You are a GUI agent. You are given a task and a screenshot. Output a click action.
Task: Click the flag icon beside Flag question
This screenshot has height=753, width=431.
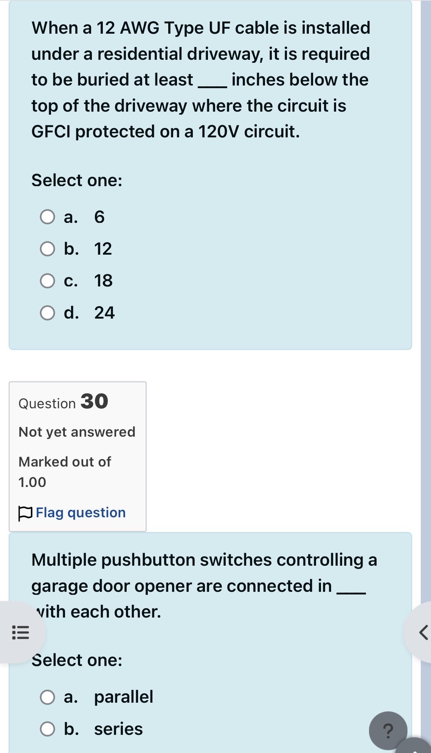(25, 513)
